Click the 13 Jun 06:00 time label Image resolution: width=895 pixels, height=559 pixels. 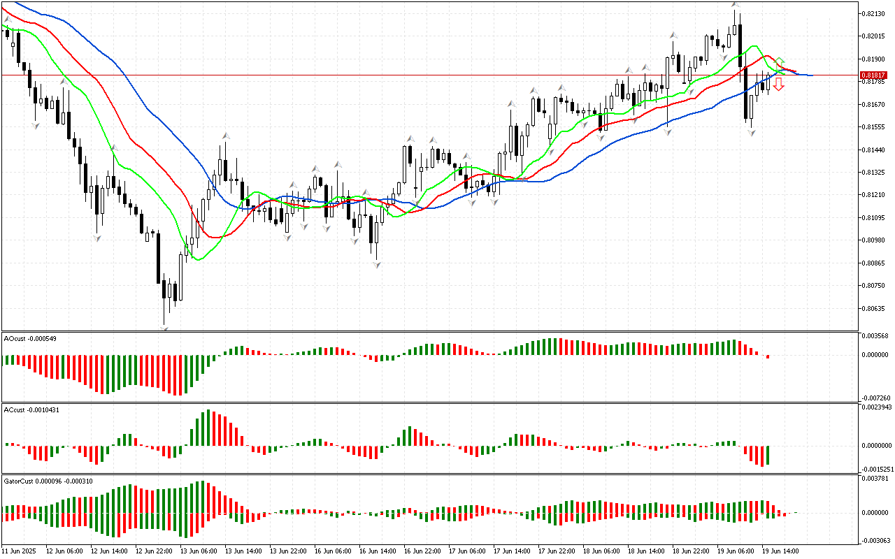[x=199, y=551]
